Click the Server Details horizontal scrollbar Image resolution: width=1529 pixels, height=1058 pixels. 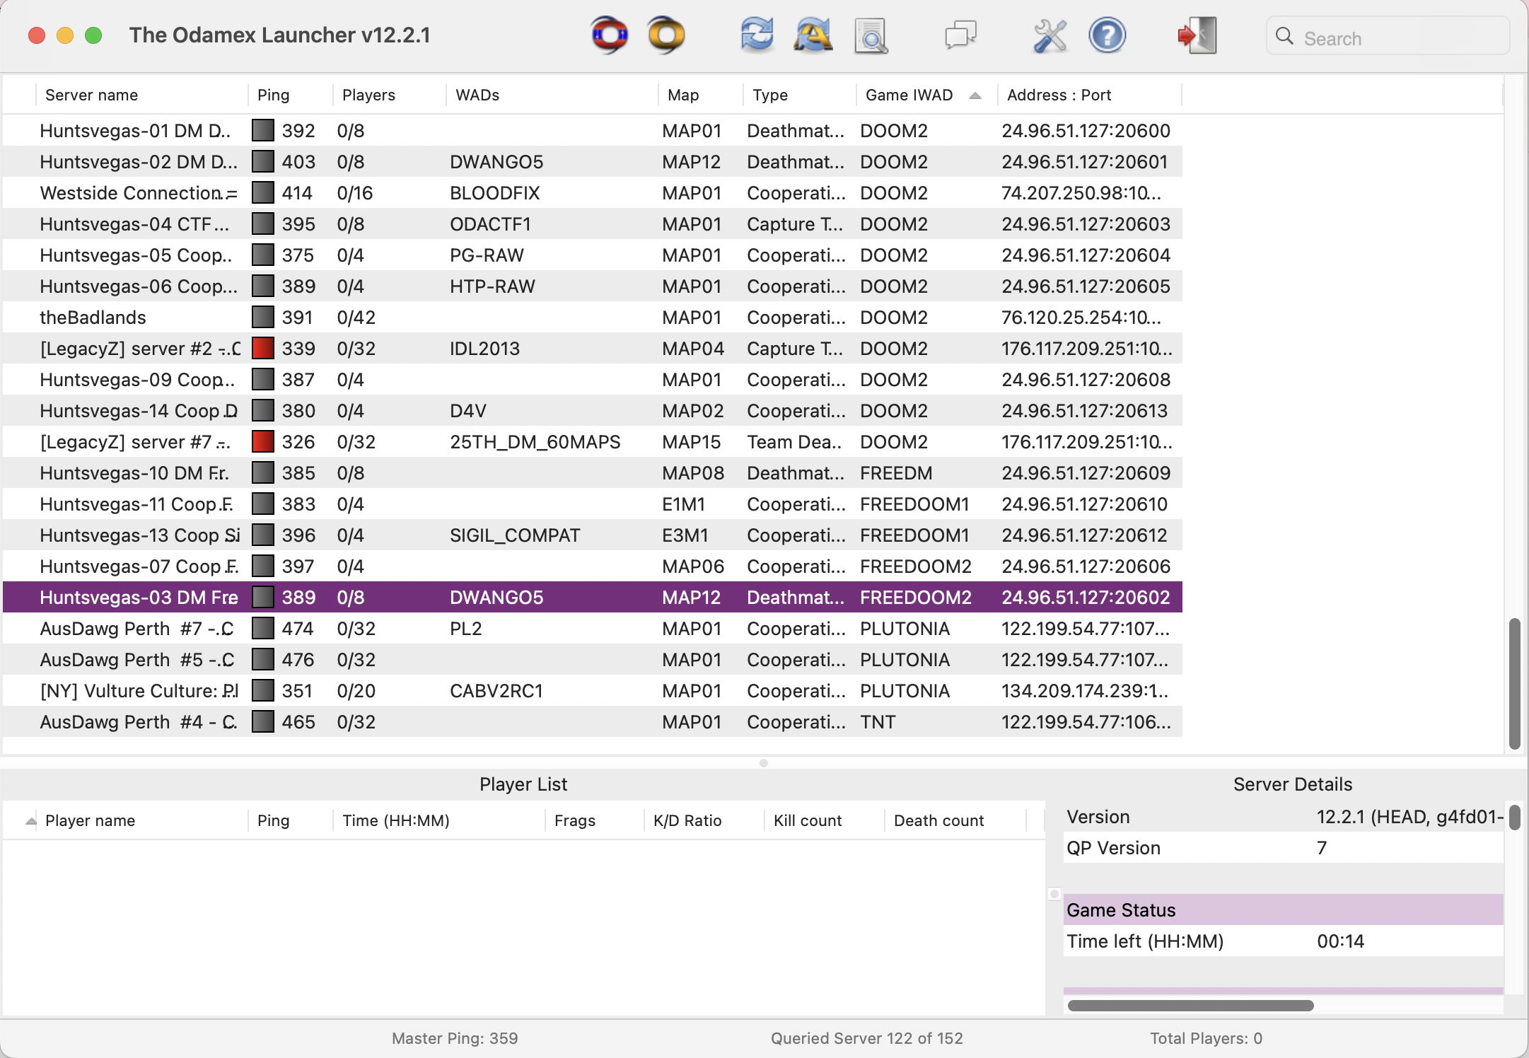click(1191, 1006)
